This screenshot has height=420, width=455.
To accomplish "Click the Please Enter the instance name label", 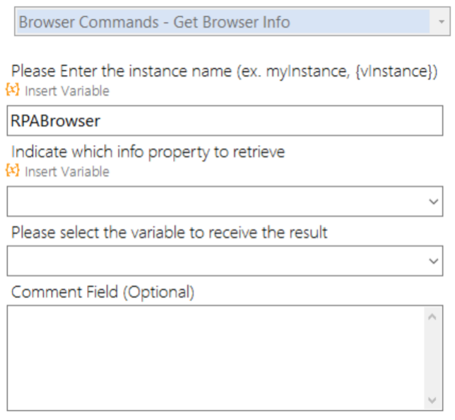I will click(x=224, y=71).
